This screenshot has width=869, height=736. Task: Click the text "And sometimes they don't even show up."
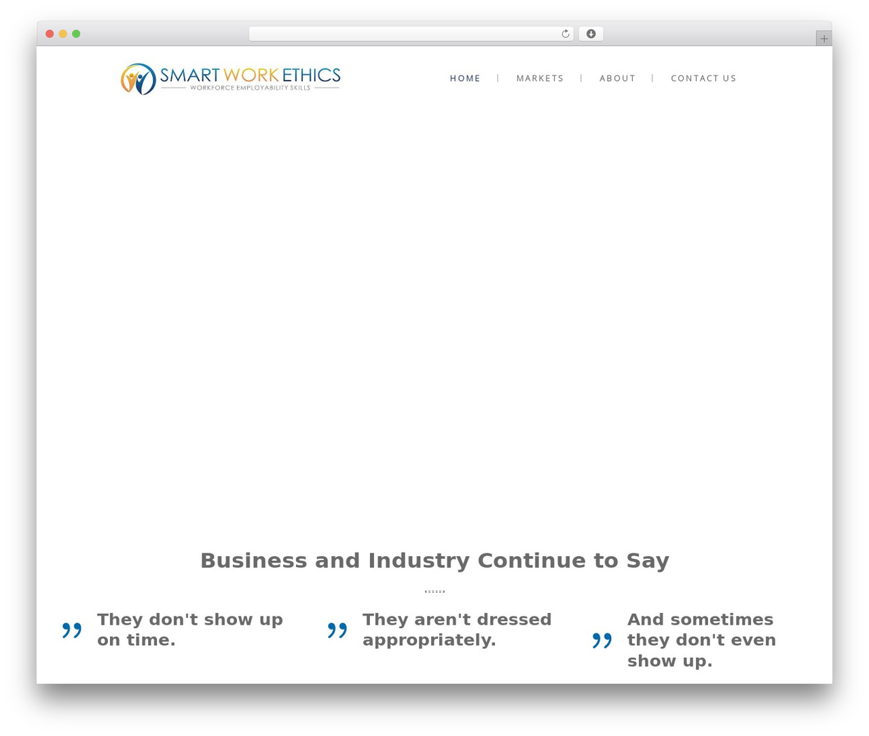701,640
